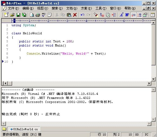This screenshot has width=157, height=137.
Task: Click the editor's vertical scrollbar thumb
Action: 153,45
